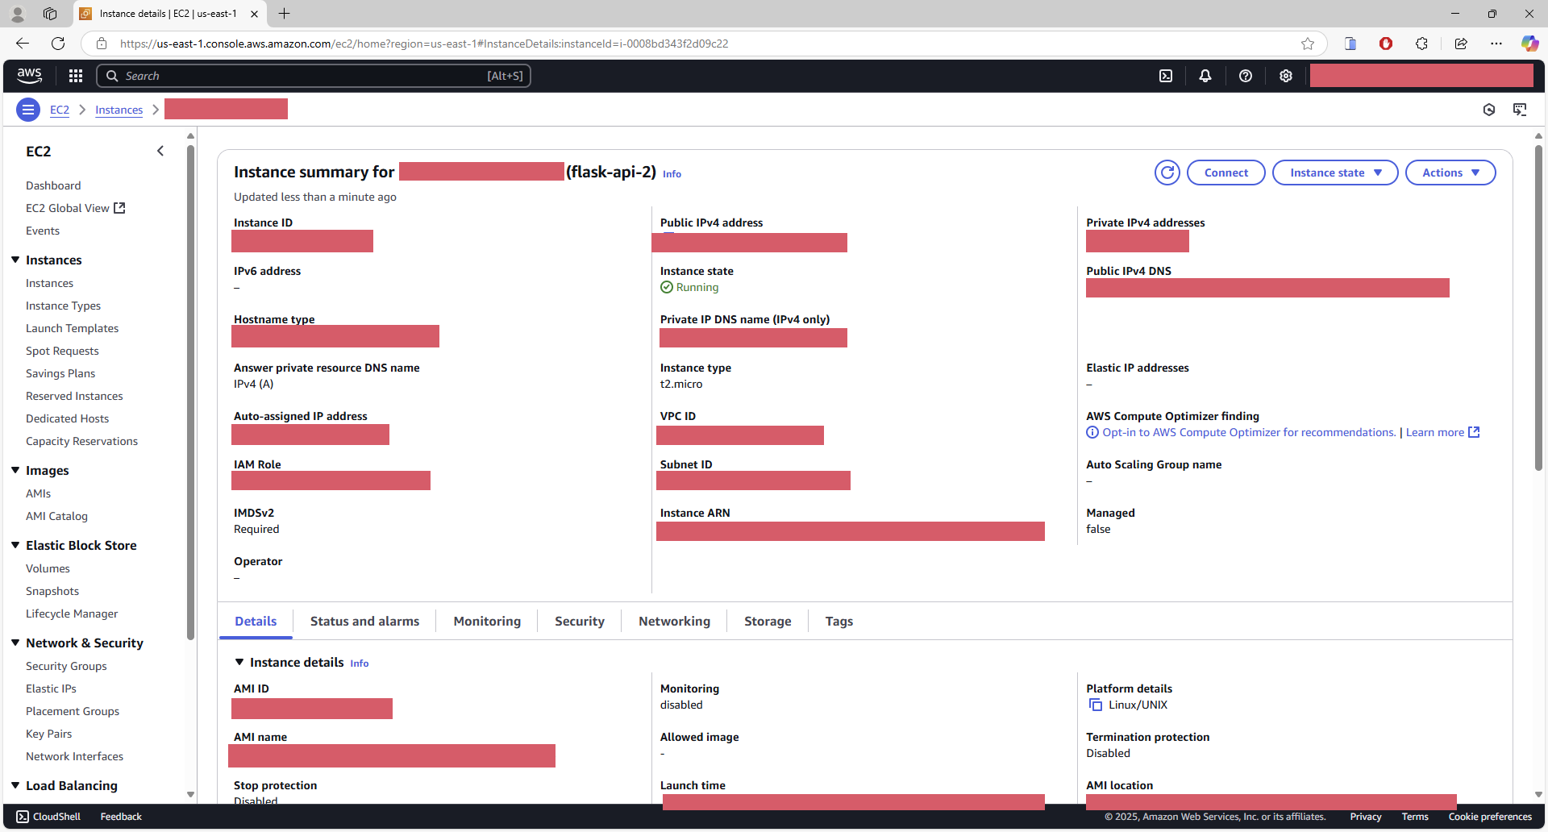Image resolution: width=1548 pixels, height=832 pixels.
Task: Open the Instance state dropdown
Action: pyautogui.click(x=1334, y=173)
